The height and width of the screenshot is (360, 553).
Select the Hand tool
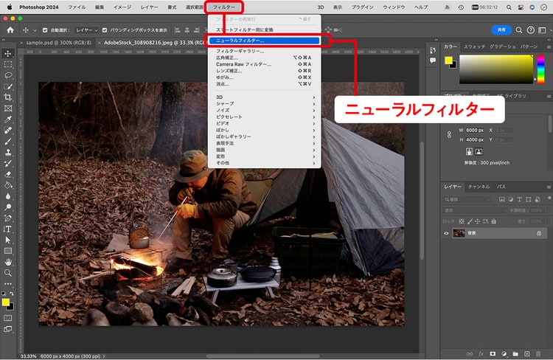pyautogui.click(x=8, y=262)
